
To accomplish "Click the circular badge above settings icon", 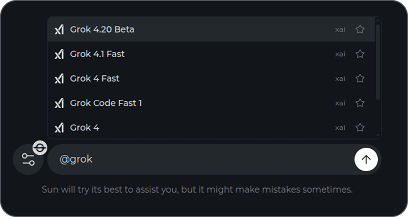I will pyautogui.click(x=40, y=148).
